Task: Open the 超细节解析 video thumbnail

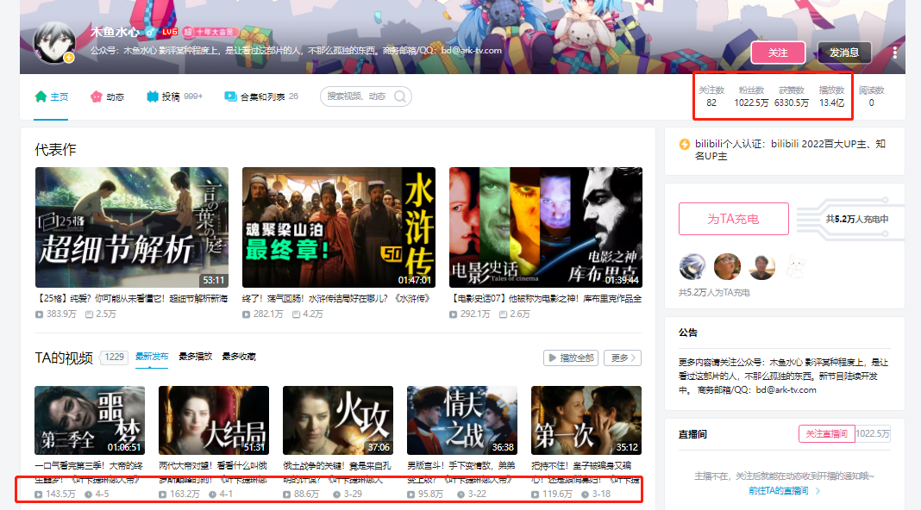Action: click(132, 227)
